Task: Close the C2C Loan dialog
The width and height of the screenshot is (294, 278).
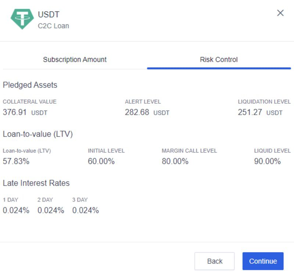Action: [x=280, y=13]
